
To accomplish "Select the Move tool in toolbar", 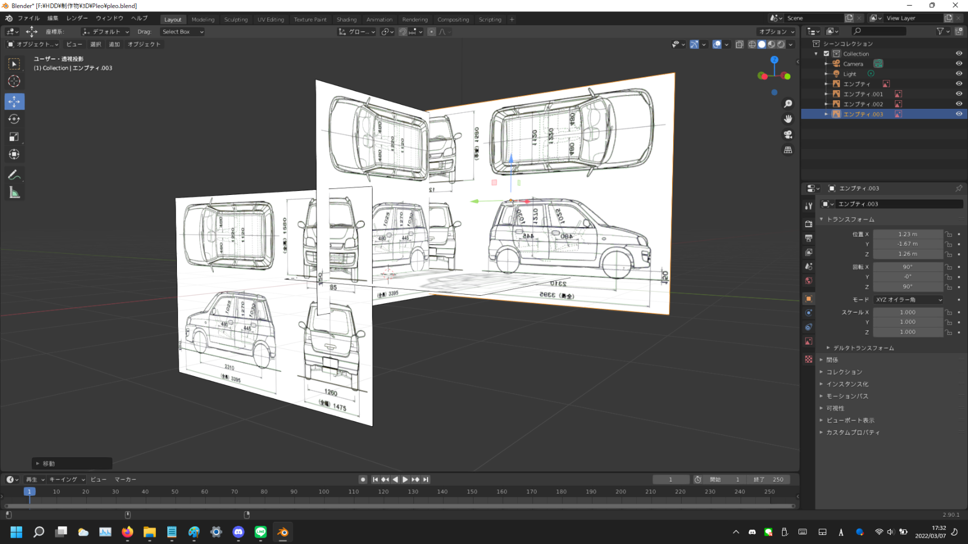I will click(x=14, y=101).
